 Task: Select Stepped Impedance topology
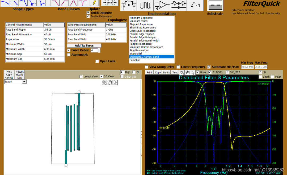141,24
